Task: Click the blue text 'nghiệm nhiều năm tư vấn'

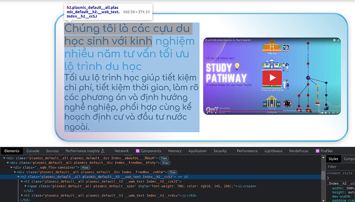Action: 130,48
